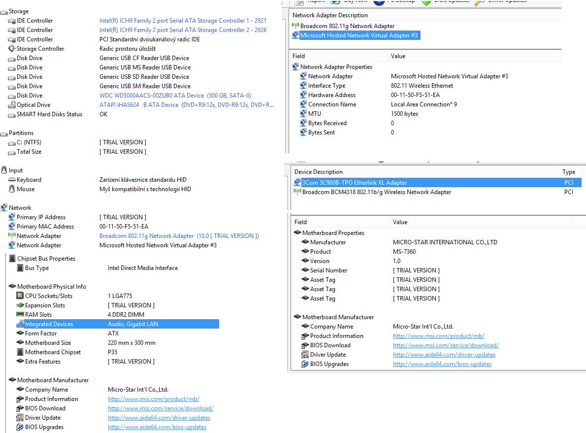This screenshot has width=586, height=433.
Task: Click the Integrated Devices row icon
Action: [20, 324]
